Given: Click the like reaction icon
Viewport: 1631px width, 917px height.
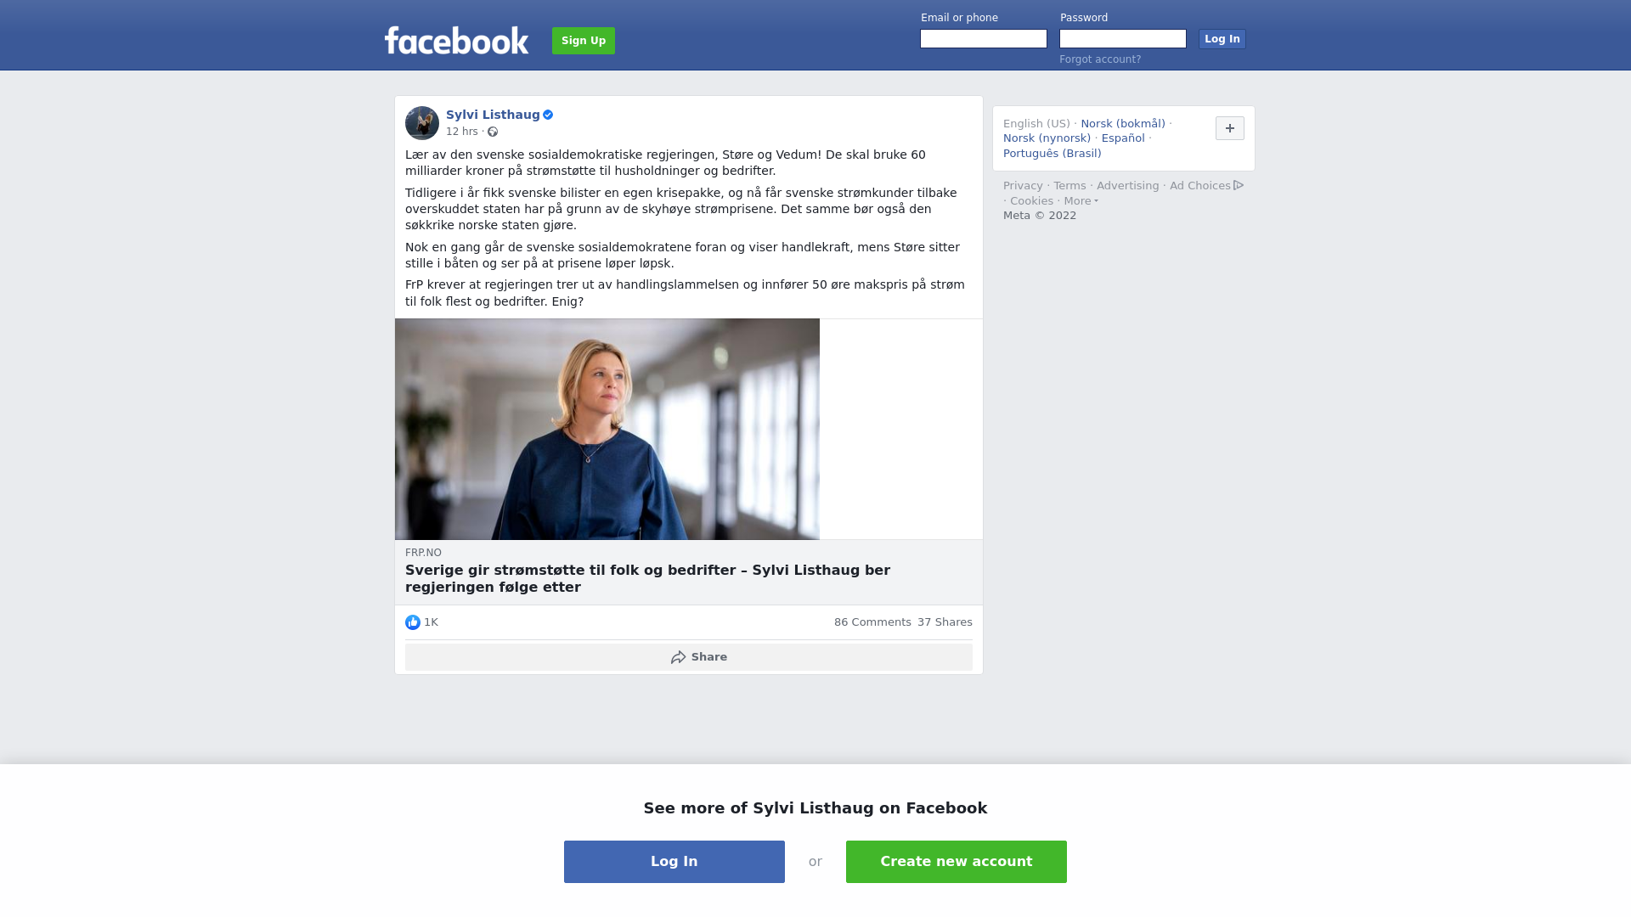Looking at the screenshot, I should pyautogui.click(x=413, y=622).
